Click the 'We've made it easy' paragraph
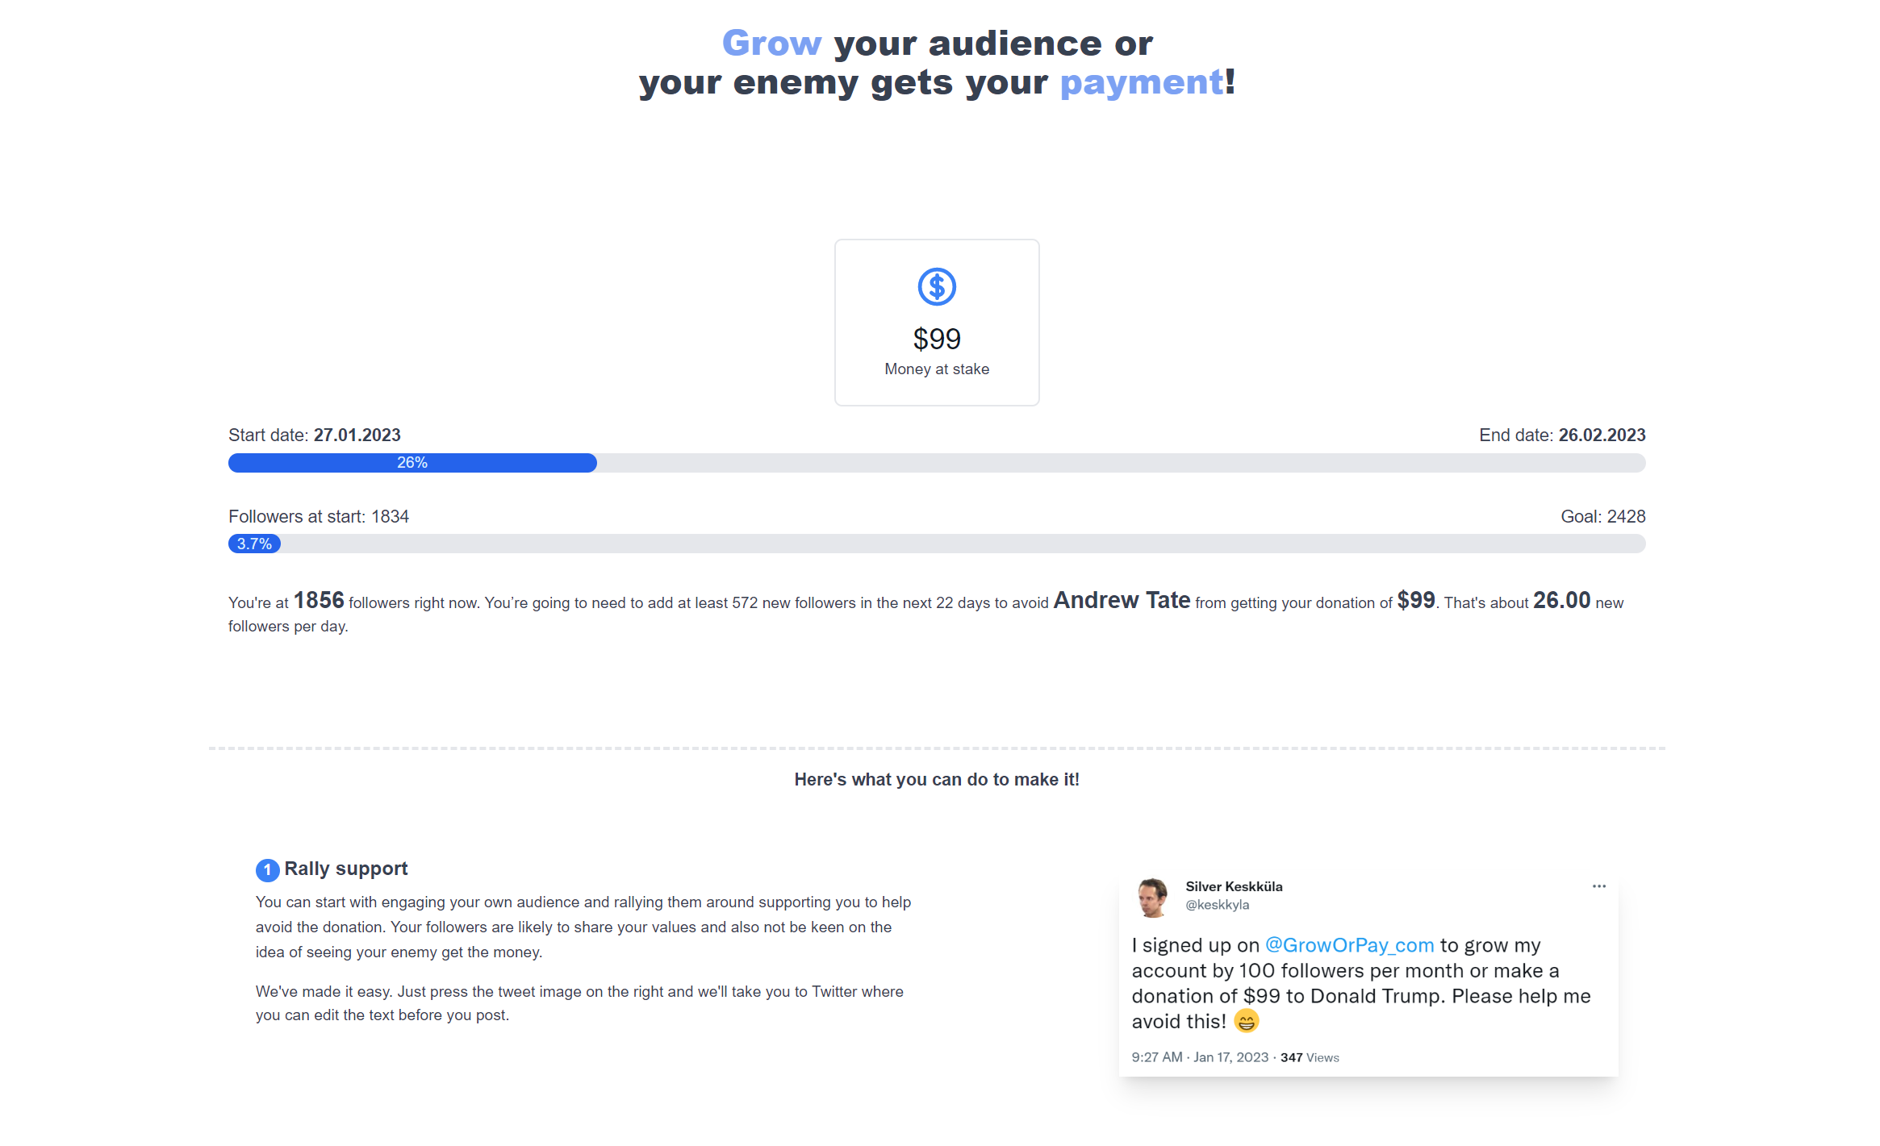Image resolution: width=1880 pixels, height=1146 pixels. [x=579, y=1003]
